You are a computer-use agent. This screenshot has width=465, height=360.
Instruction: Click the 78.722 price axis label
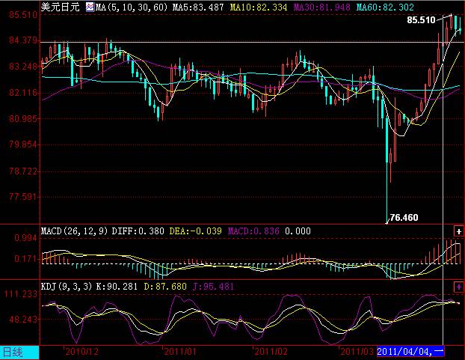[x=23, y=171]
